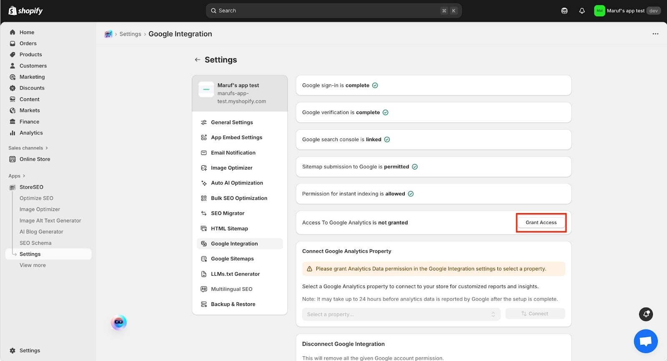Click the App Embed Settings icon
The width and height of the screenshot is (667, 361).
point(204,137)
